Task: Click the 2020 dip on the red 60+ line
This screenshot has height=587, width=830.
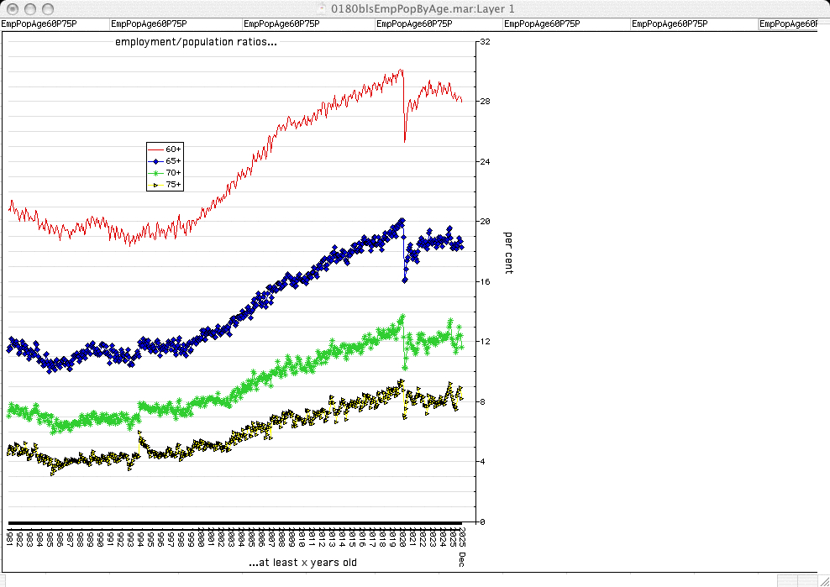Action: (405, 139)
